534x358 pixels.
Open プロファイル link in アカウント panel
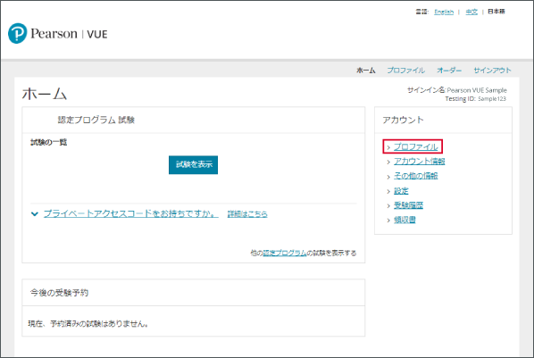416,146
